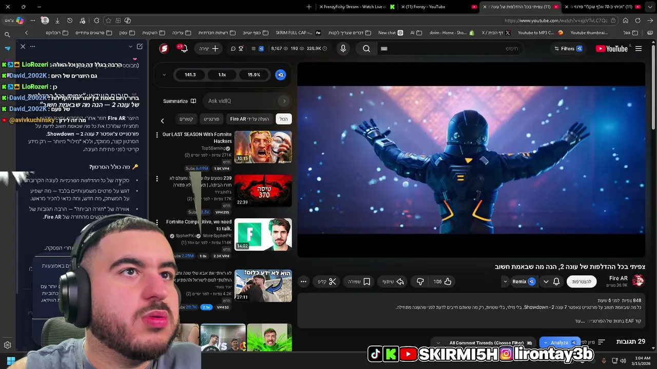Image resolution: width=657 pixels, height=369 pixels.
Task: Pop out chat panel with external icon
Action: [x=140, y=47]
